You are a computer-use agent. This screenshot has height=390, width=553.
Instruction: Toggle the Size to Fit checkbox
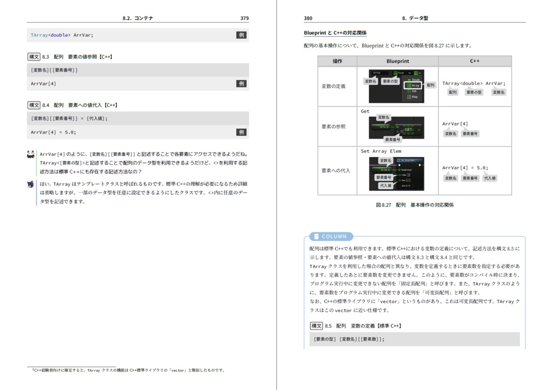click(413, 186)
